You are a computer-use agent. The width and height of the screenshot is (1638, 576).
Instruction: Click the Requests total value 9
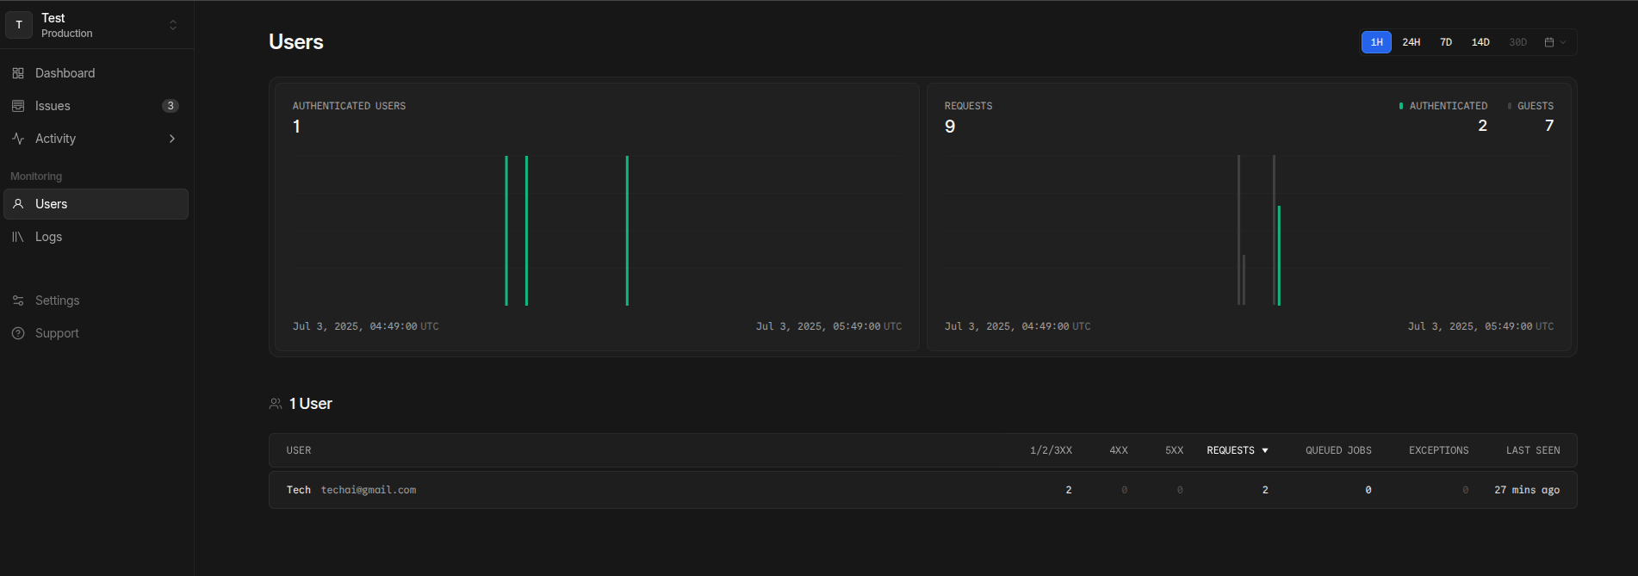[x=950, y=127]
